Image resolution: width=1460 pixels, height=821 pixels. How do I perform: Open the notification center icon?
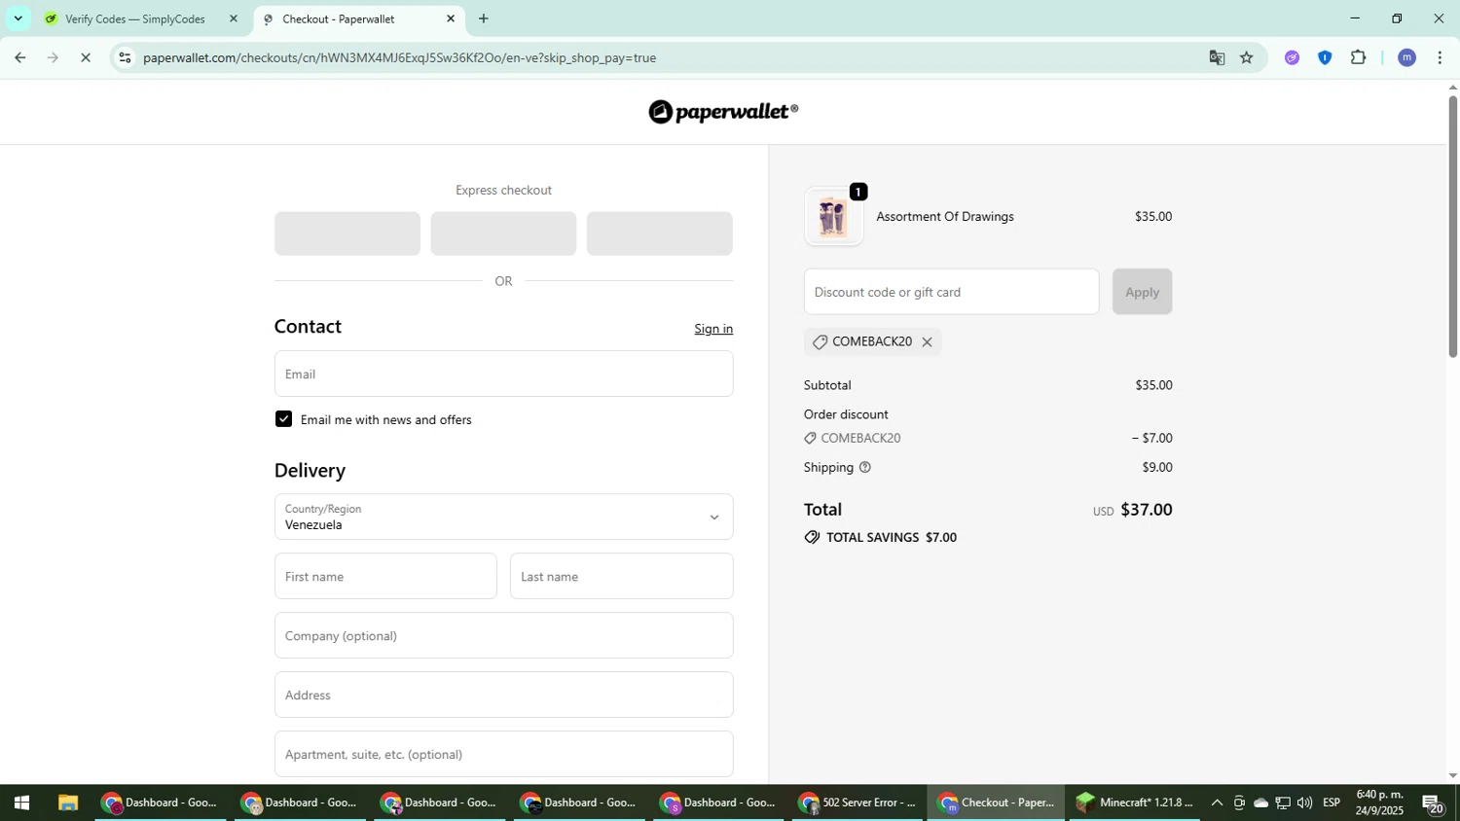pos(1433,803)
